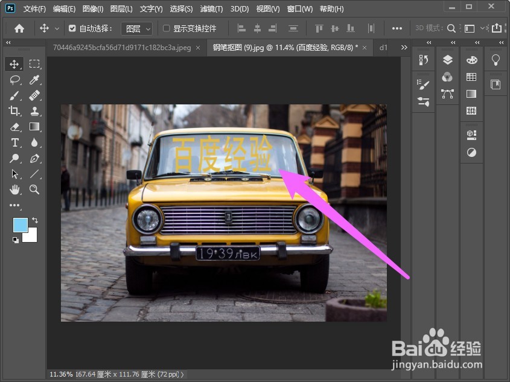Open the Adjustments half-circle panel icon
Image resolution: width=510 pixels, height=382 pixels.
click(471, 152)
